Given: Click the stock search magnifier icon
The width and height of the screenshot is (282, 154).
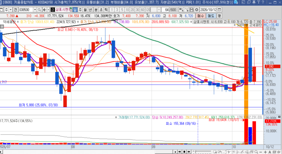Looking at the screenshot, I should pos(39,10).
